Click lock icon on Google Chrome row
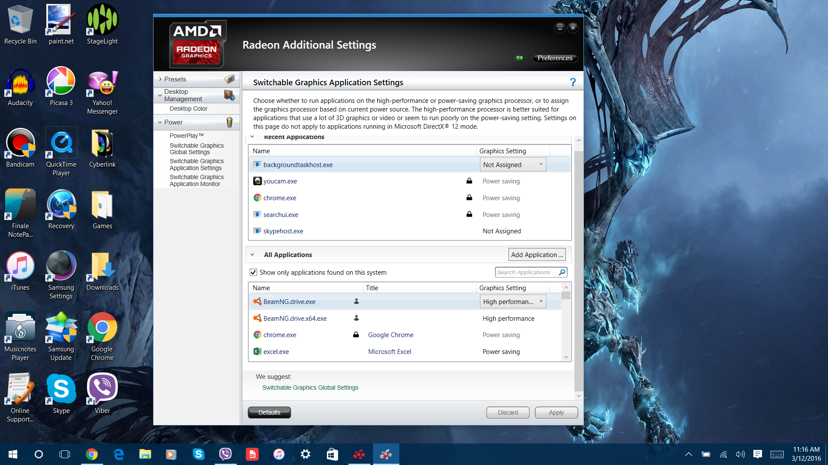Viewport: 828px width, 465px height. point(356,335)
